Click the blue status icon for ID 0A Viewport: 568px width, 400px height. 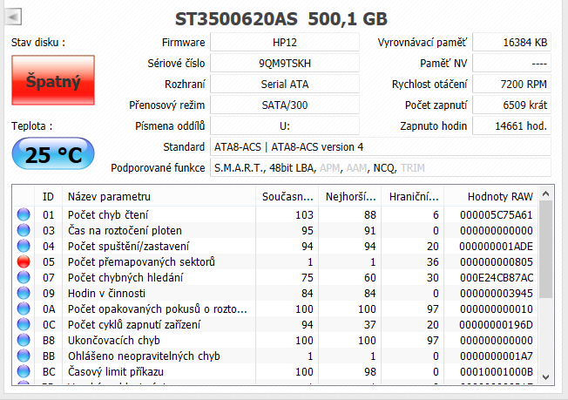pos(24,308)
